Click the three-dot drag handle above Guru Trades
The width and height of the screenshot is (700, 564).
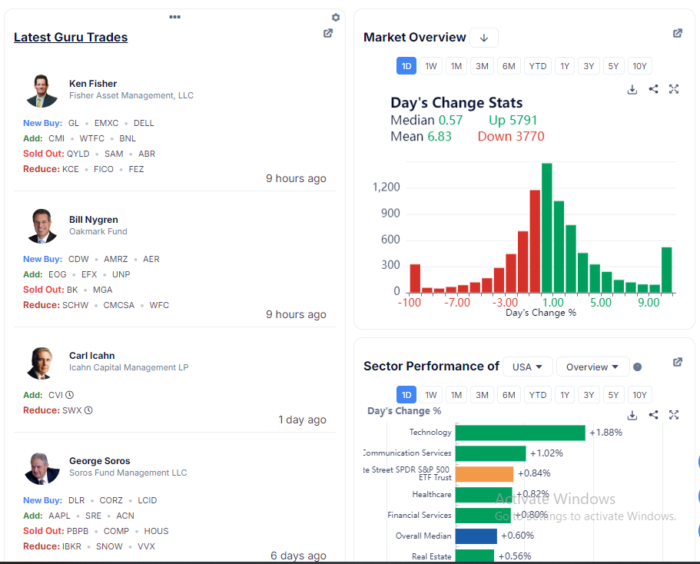(175, 17)
